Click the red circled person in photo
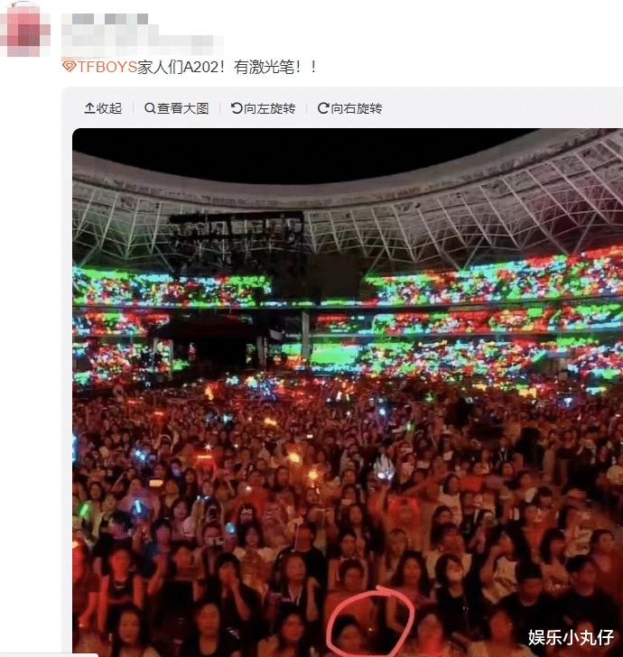Viewport: 623px width, 657px height. pos(370,623)
